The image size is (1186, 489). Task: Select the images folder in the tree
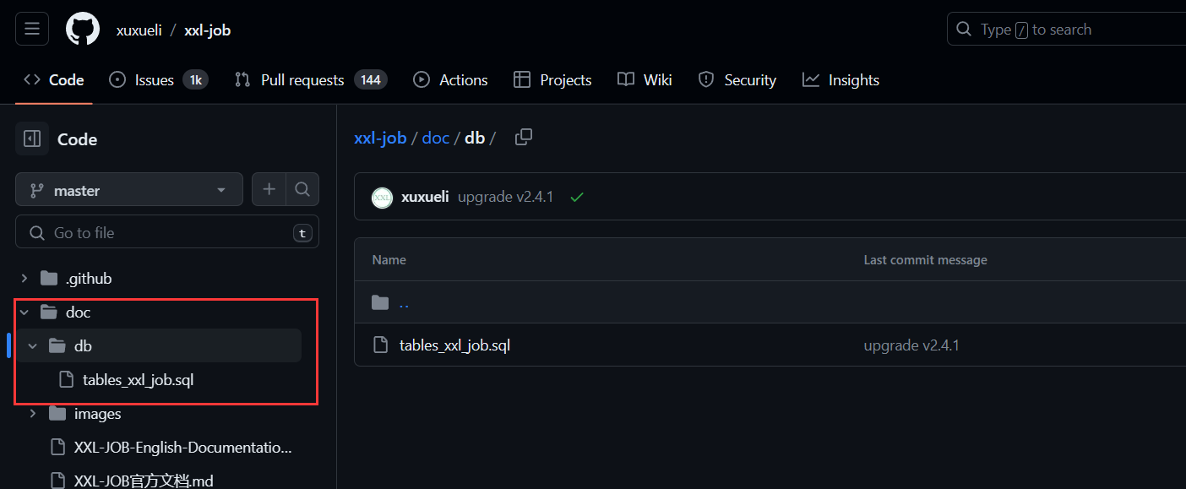point(97,414)
